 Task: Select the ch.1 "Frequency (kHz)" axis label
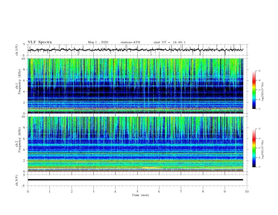click(x=19, y=82)
